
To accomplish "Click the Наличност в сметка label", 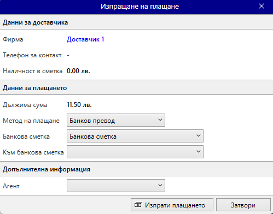I will point(33,71).
